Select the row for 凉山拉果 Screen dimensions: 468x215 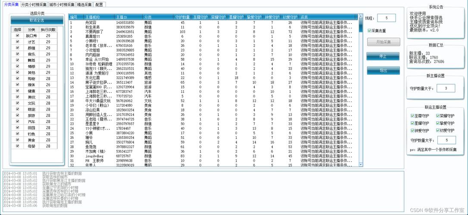click(213, 110)
